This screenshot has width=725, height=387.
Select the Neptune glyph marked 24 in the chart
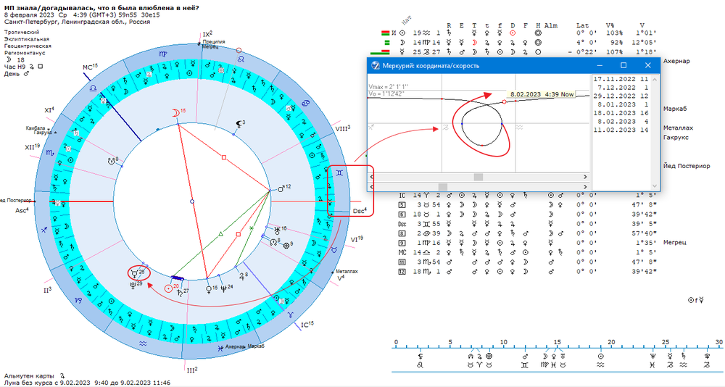tap(223, 288)
